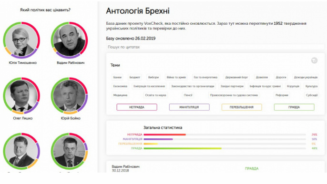The height and width of the screenshot is (184, 327).
Task: Toggle the Бюджет topic tag
Action: [135, 77]
